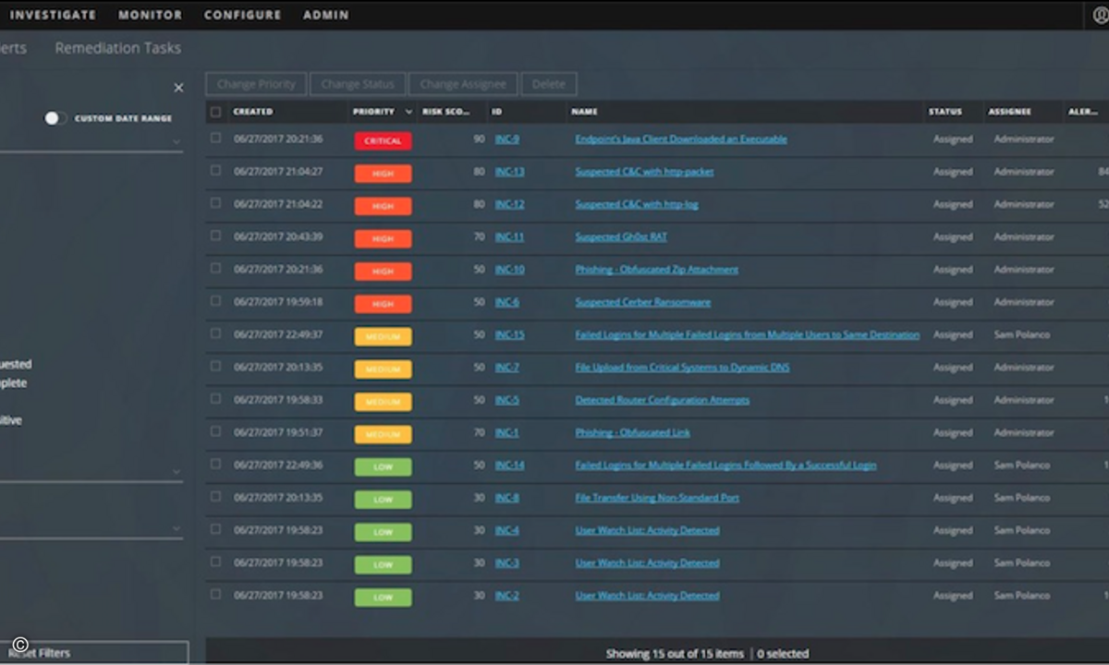Toggle the Custom Date Range switch
Image resolution: width=1109 pixels, height=665 pixels.
coord(55,118)
